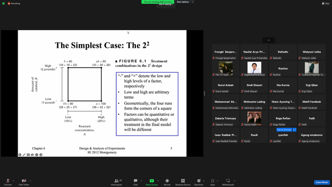Screen dimensions: 332x187
Task: Start recording with the Record button
Action: tap(167, 182)
